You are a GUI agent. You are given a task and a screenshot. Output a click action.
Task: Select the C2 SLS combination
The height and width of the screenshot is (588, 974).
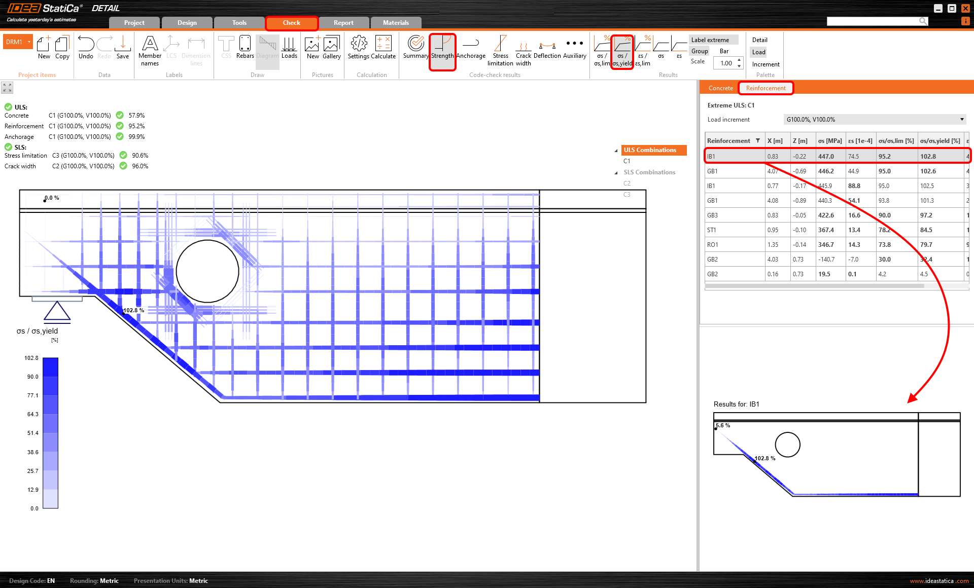(627, 183)
